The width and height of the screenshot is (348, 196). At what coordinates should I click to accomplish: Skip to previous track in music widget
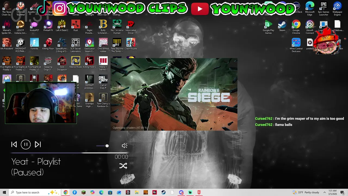[14, 145]
